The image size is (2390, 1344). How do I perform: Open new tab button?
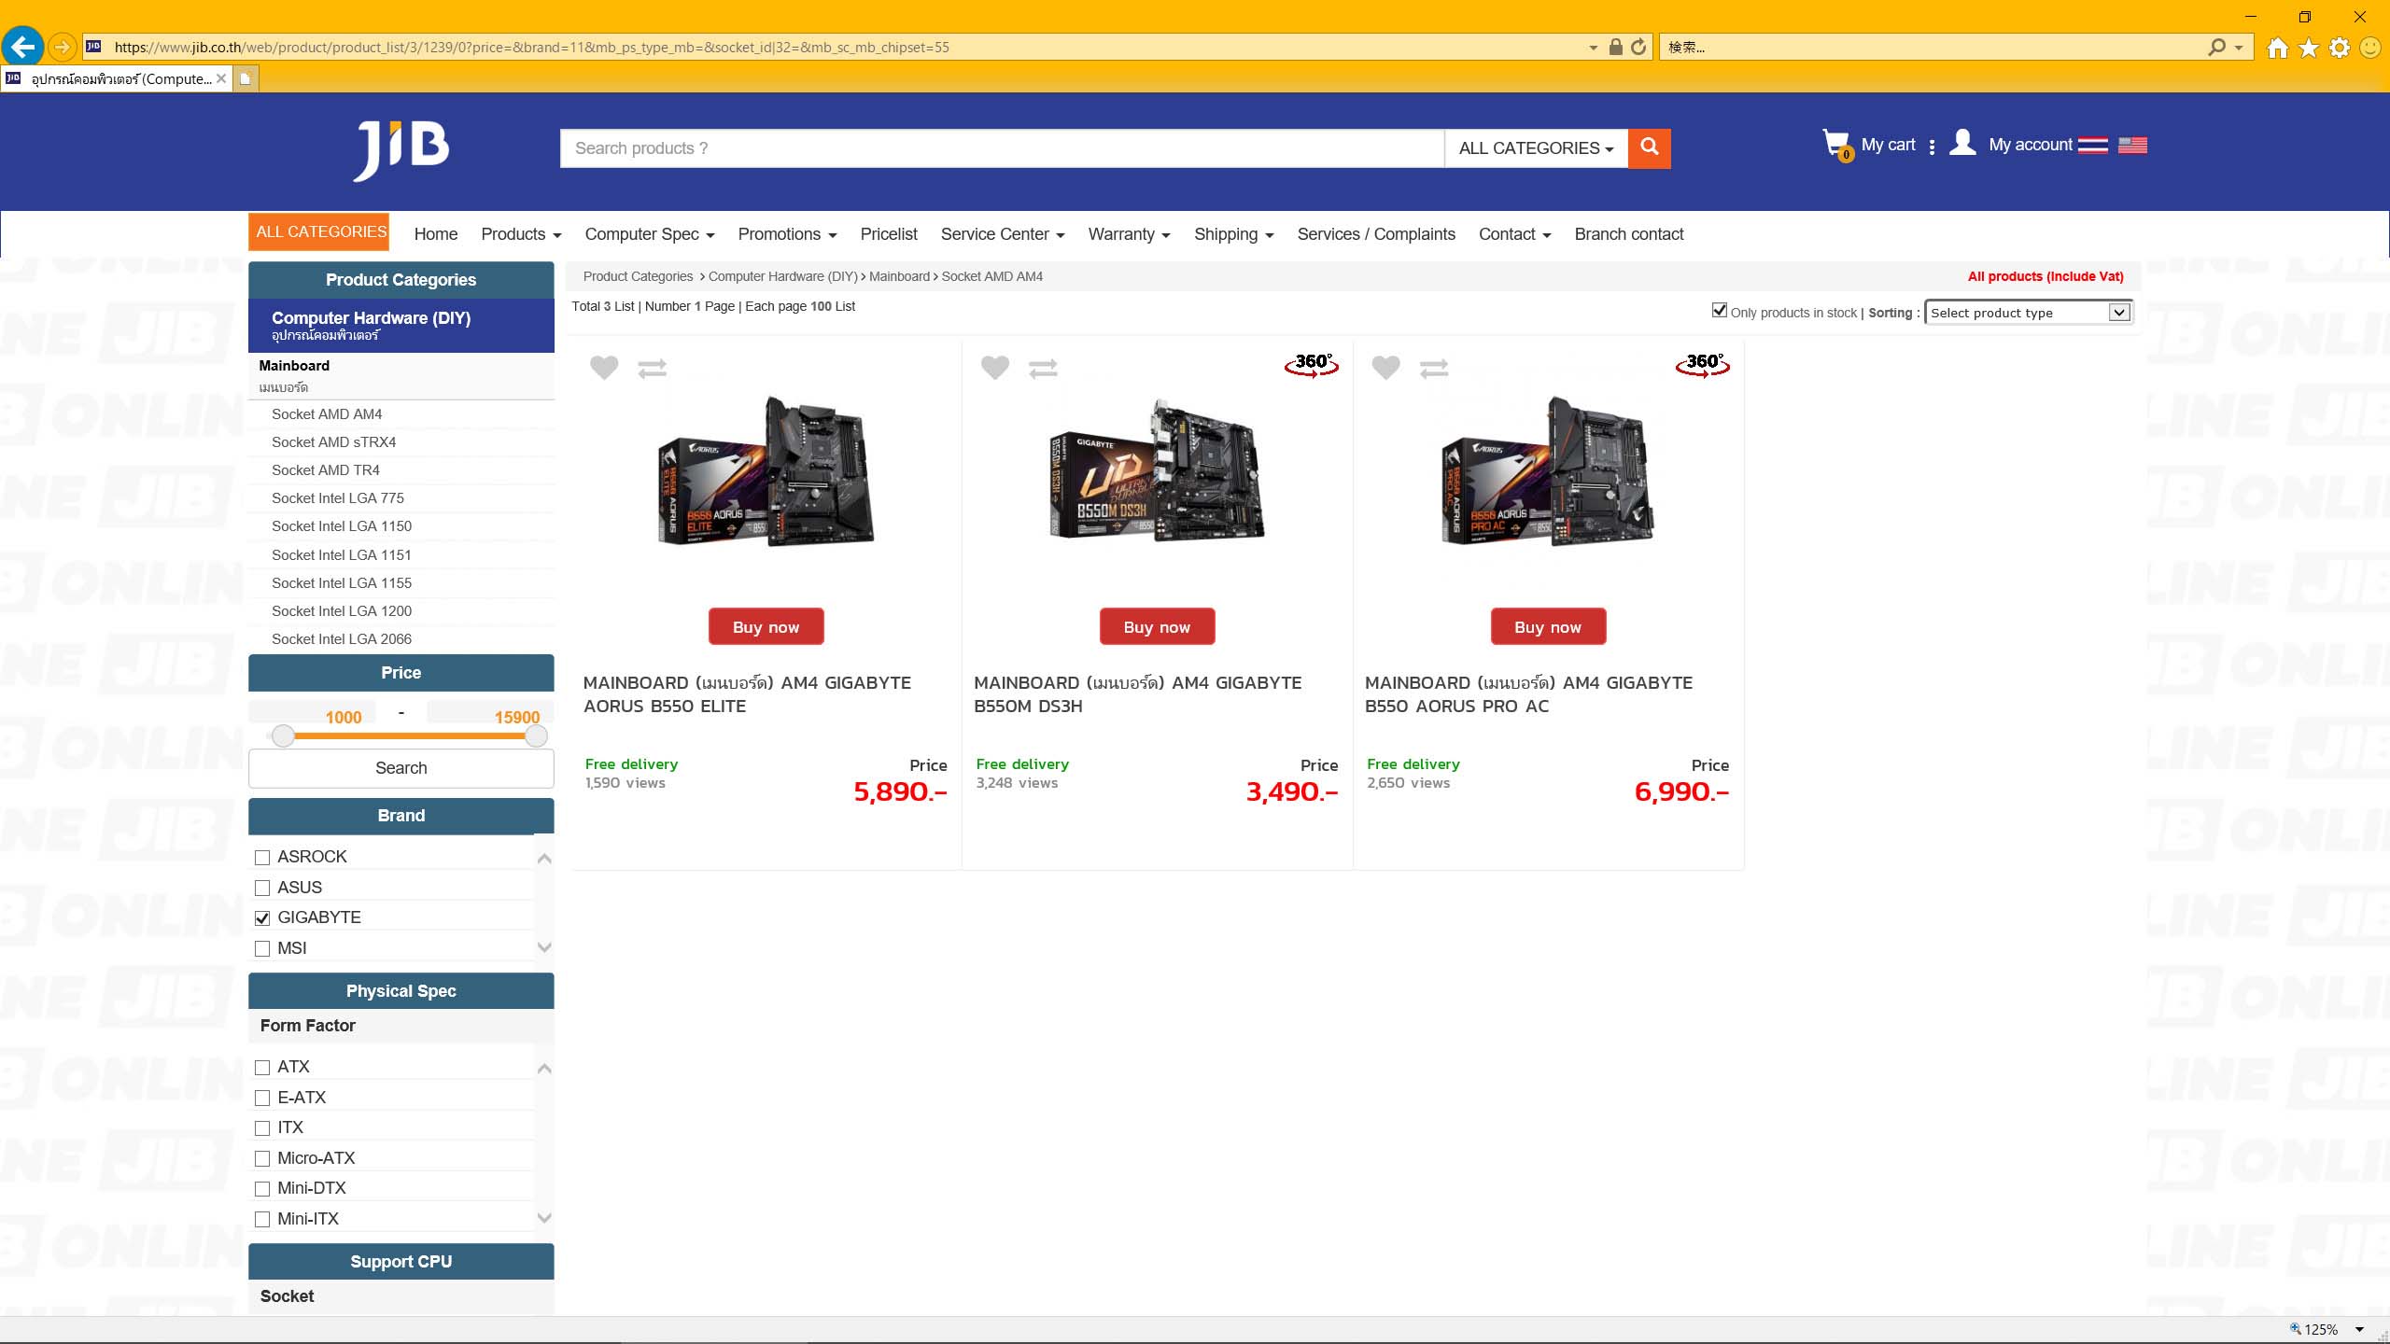[x=245, y=78]
